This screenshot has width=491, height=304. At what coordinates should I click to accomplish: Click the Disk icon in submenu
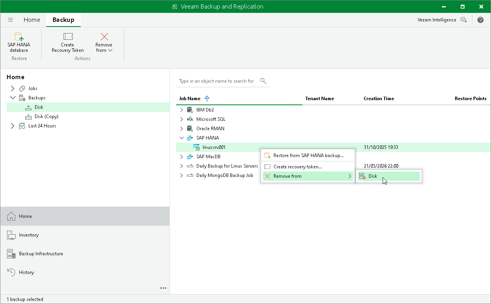point(362,176)
